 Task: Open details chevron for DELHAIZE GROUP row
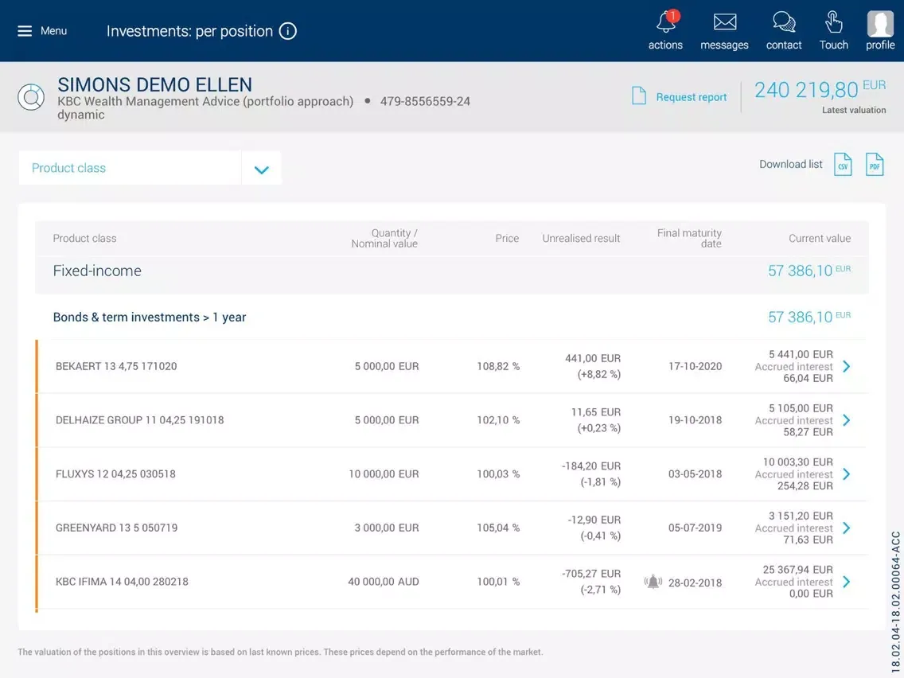pyautogui.click(x=847, y=420)
